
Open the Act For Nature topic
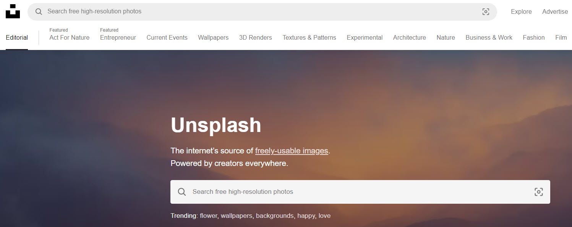click(70, 37)
